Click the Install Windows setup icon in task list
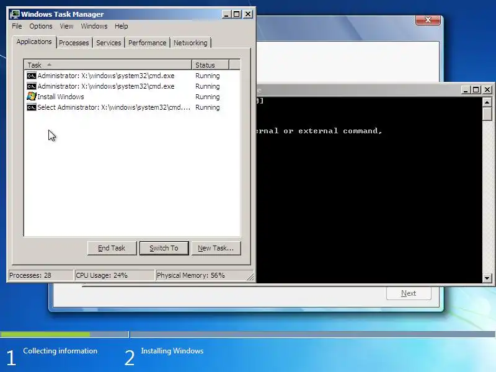This screenshot has width=496, height=372. coord(32,97)
